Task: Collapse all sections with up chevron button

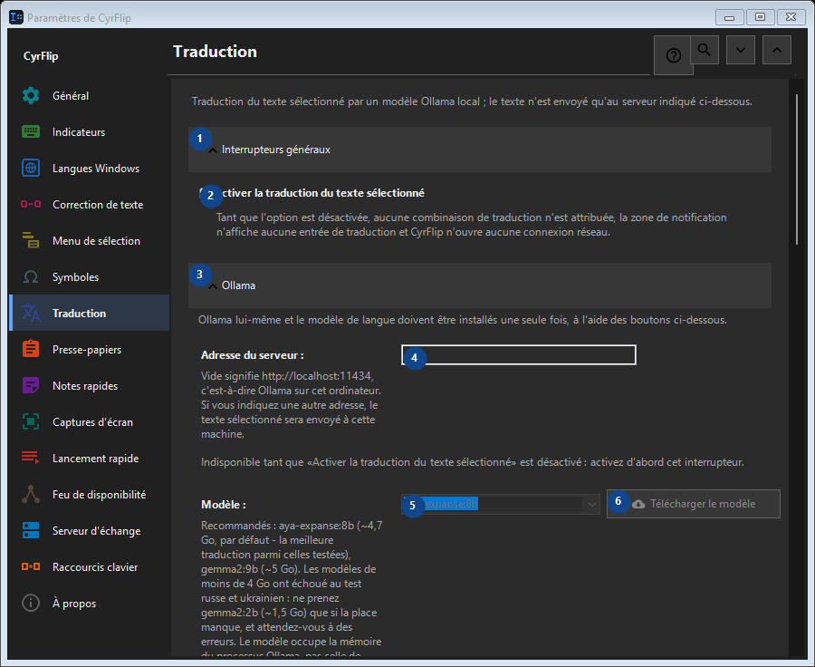Action: click(777, 50)
